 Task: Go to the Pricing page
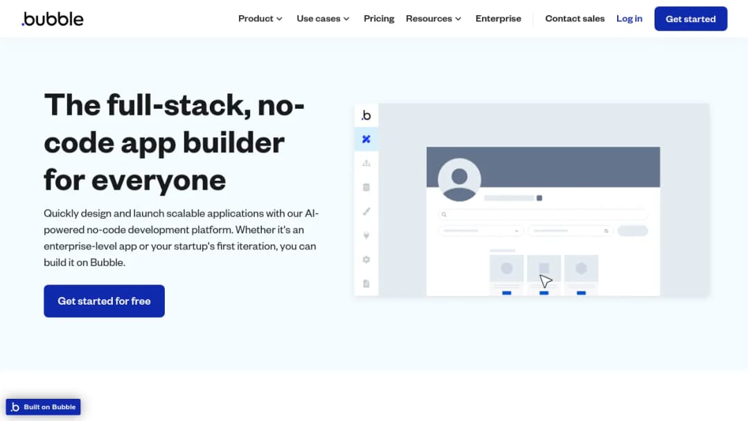tap(379, 19)
